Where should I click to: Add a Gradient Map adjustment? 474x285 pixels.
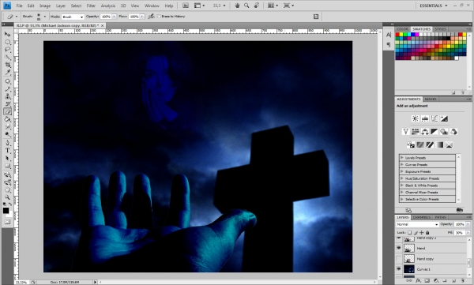tap(439, 144)
